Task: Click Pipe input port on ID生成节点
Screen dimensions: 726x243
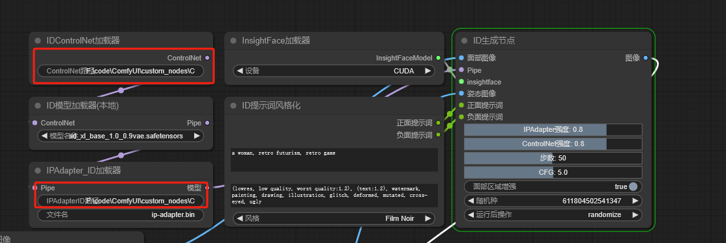Action: click(461, 70)
